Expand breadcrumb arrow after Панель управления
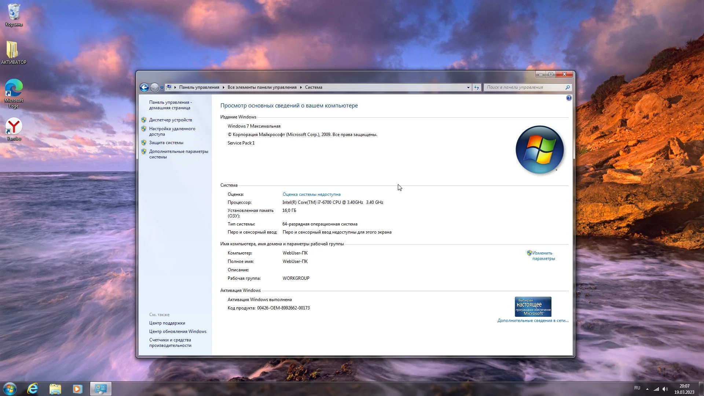The width and height of the screenshot is (704, 396). [223, 87]
